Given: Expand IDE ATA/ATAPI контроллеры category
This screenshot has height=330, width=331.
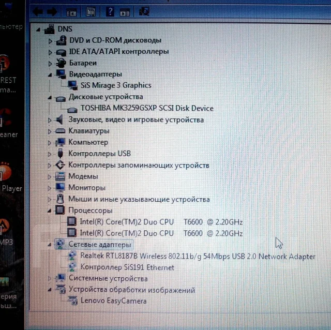Looking at the screenshot, I should click(50, 52).
